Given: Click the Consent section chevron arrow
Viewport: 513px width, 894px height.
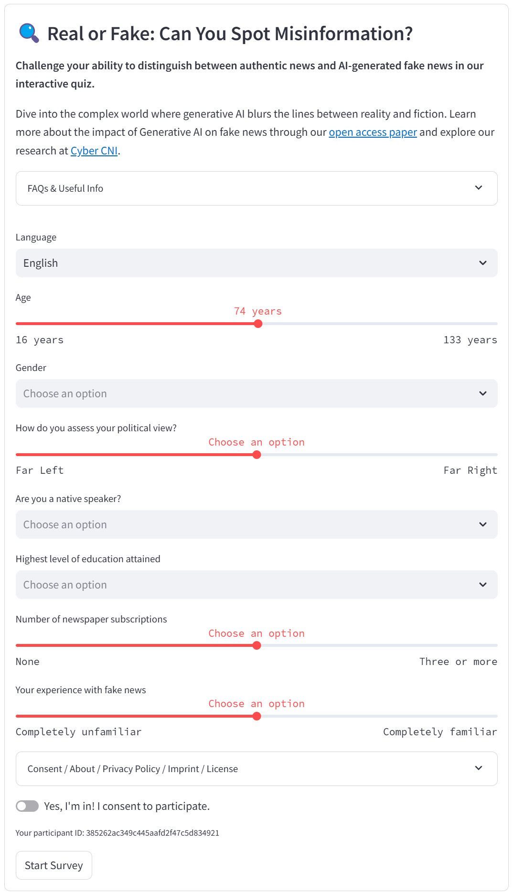Looking at the screenshot, I should click(x=479, y=768).
